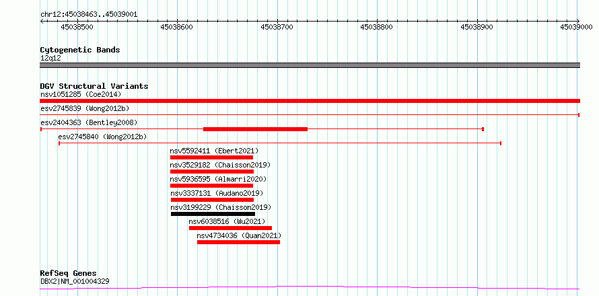Select the black nsv3199229 variant bar

[x=213, y=214]
